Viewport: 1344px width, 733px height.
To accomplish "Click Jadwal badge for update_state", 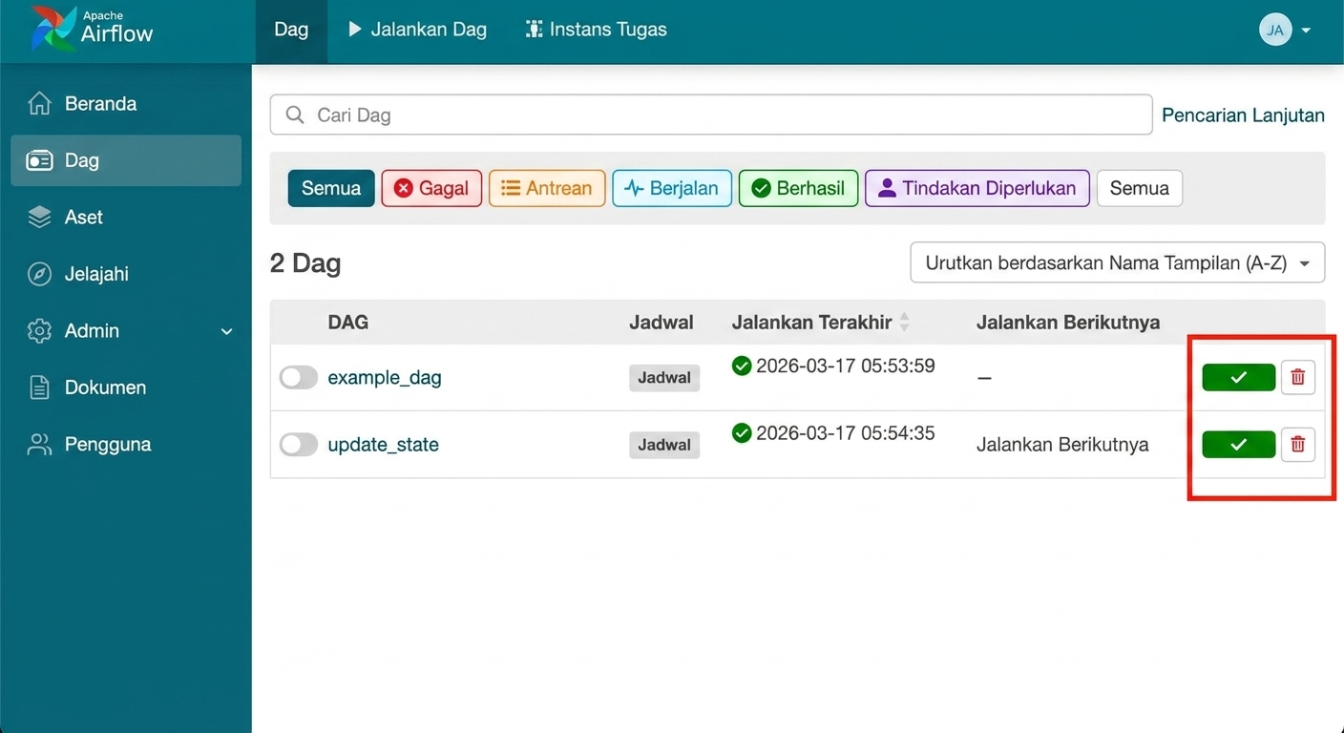I will pos(664,445).
